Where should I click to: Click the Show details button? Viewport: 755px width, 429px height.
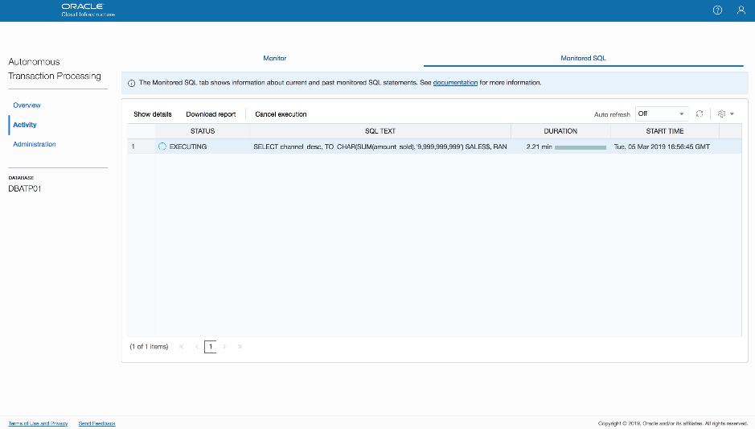click(x=153, y=114)
